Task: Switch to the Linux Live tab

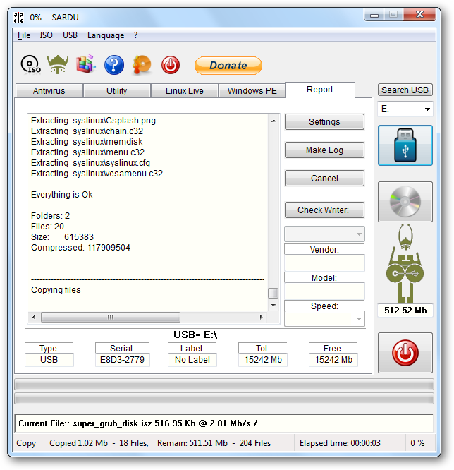Action: click(185, 91)
